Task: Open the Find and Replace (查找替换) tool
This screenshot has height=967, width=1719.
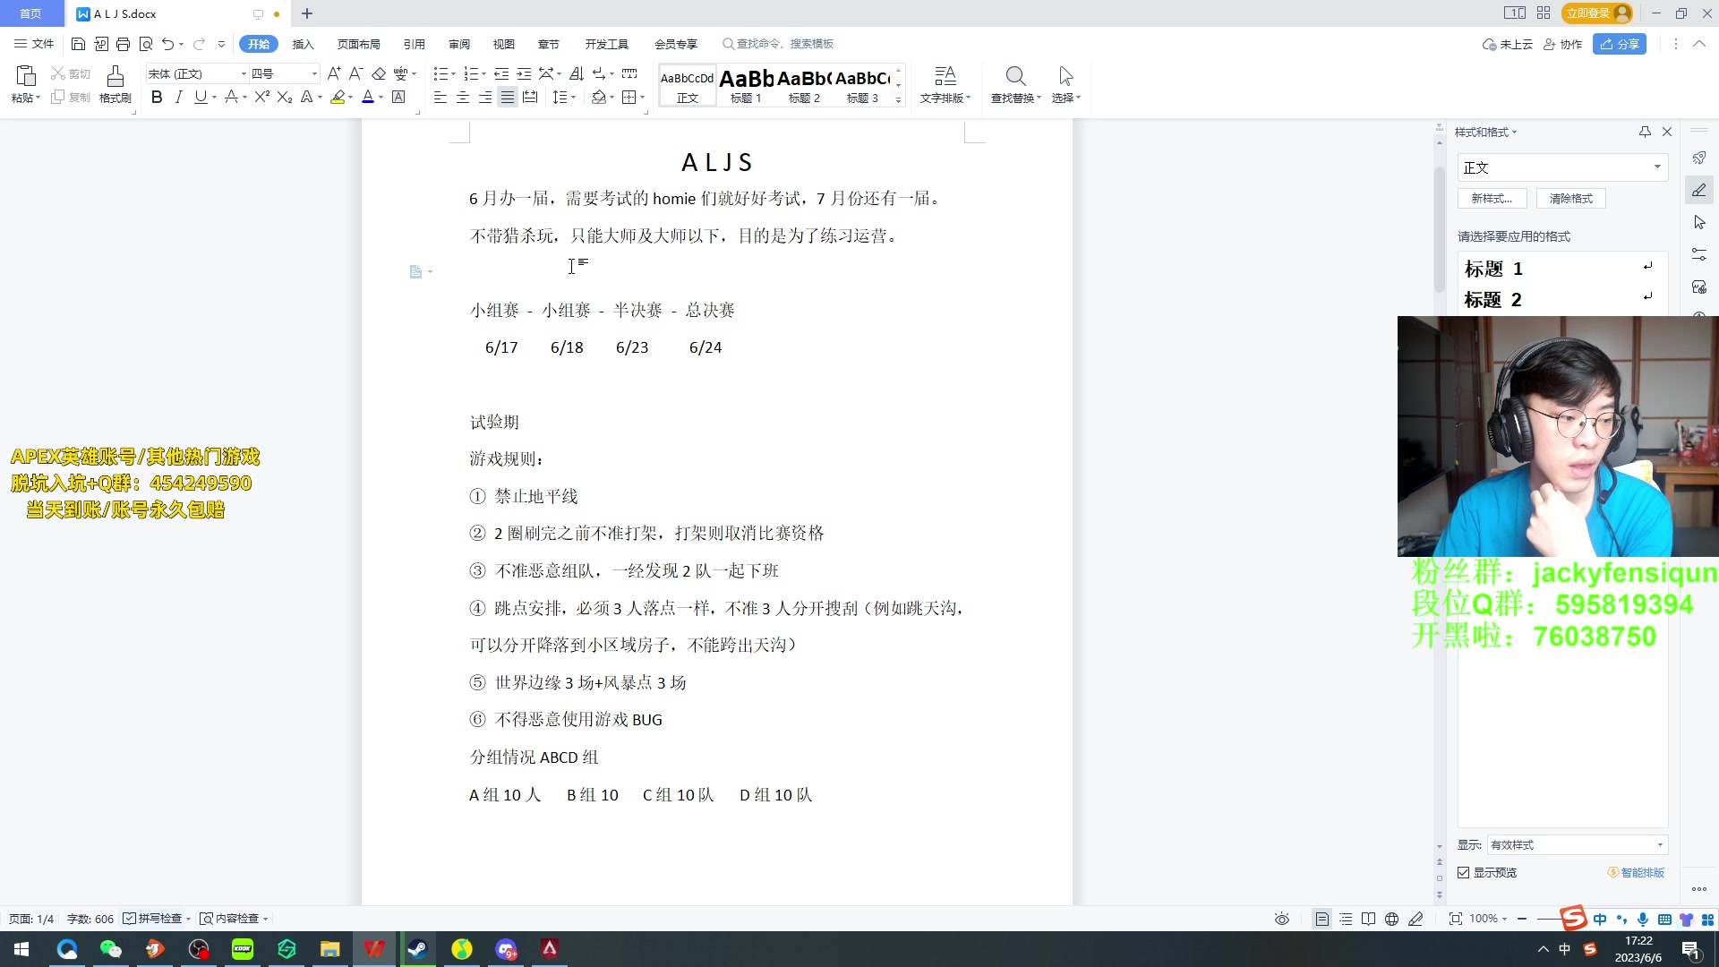Action: [x=1014, y=85]
